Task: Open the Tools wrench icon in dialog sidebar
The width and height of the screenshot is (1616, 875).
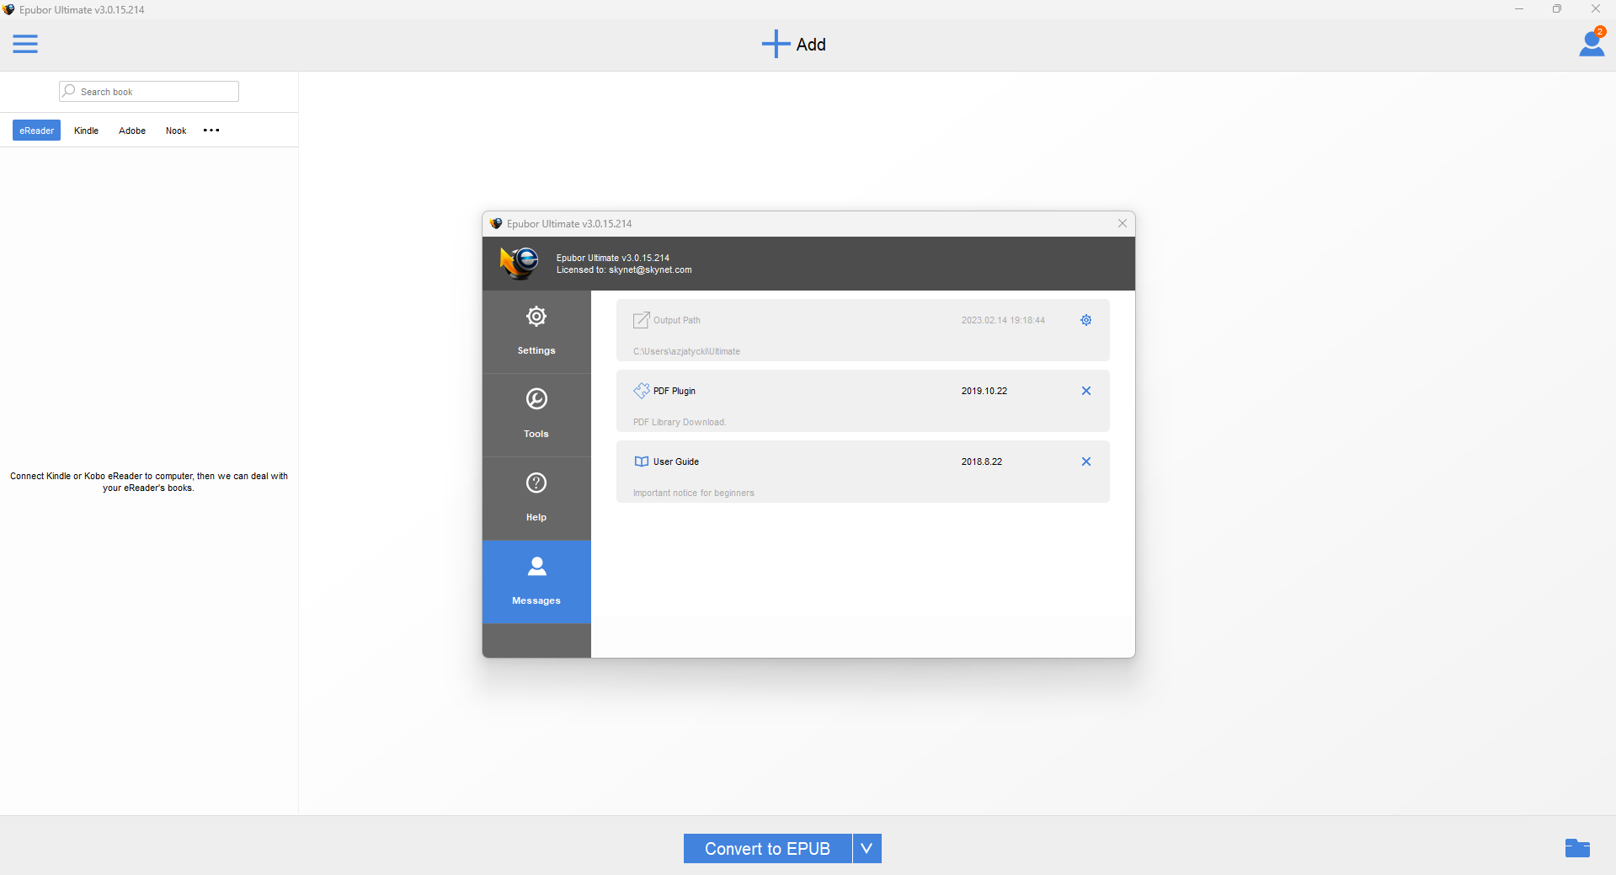Action: (x=536, y=398)
